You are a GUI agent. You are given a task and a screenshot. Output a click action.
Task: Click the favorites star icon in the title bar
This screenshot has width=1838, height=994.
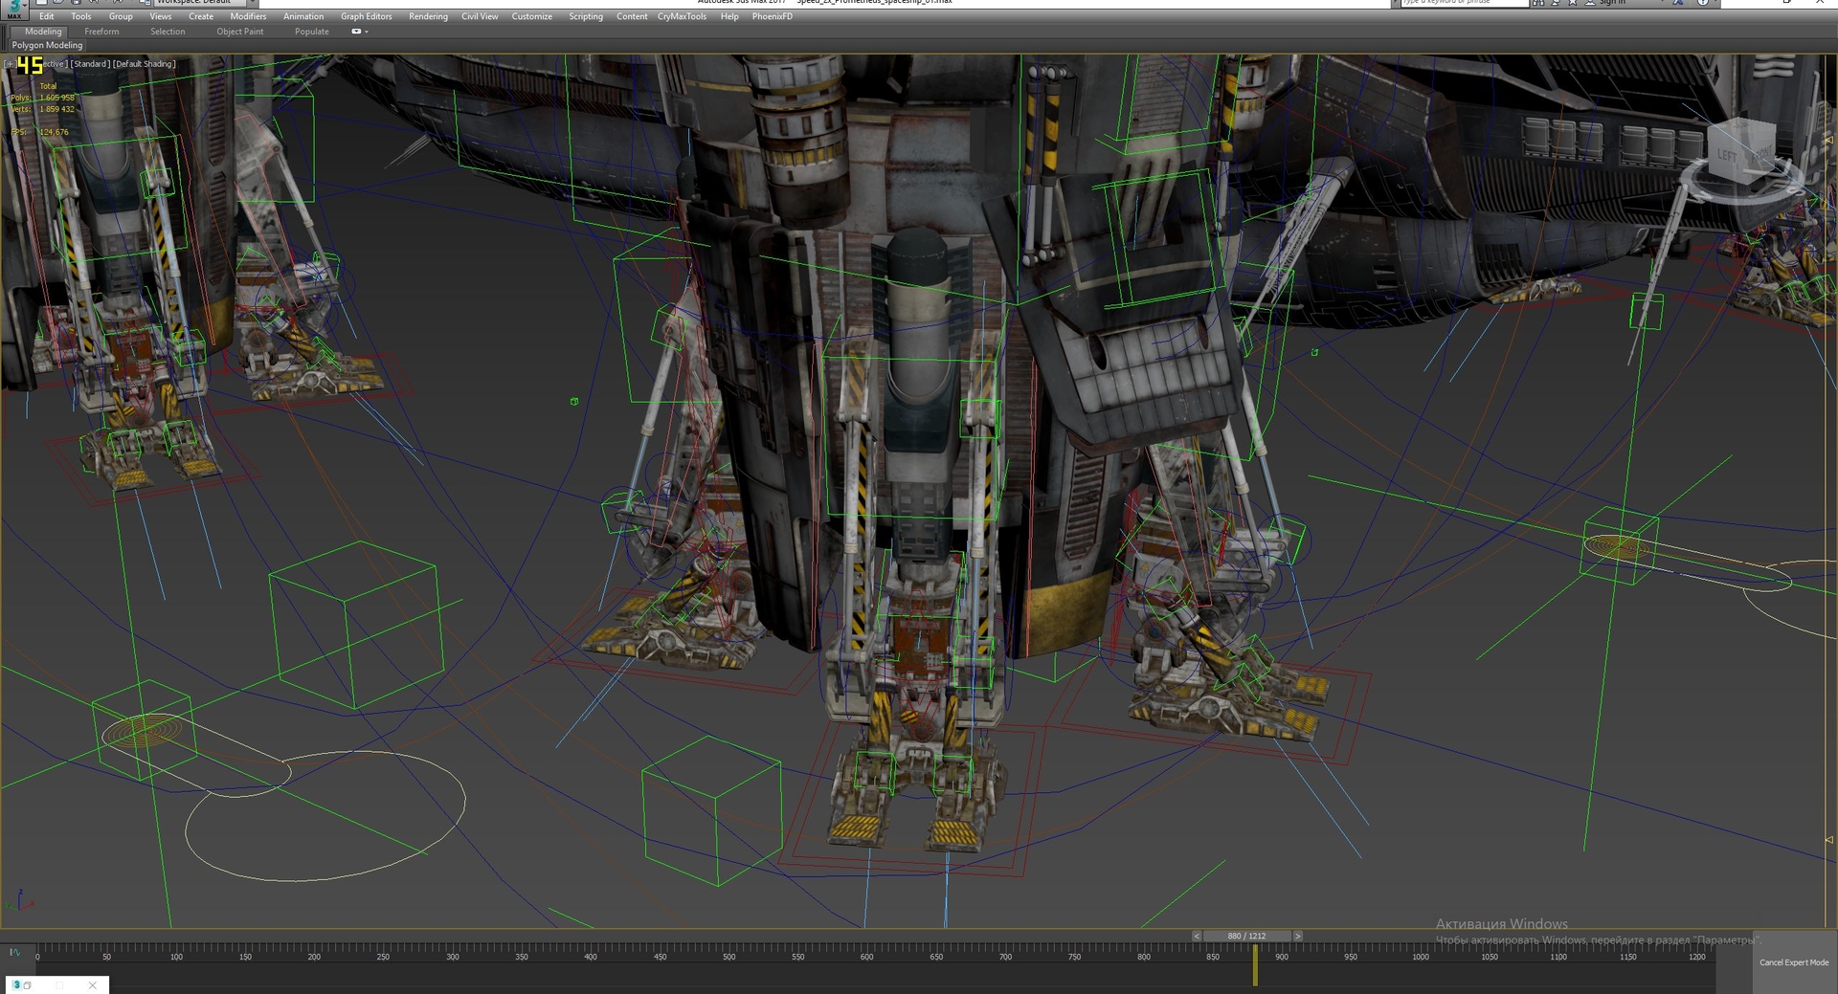click(1572, 3)
